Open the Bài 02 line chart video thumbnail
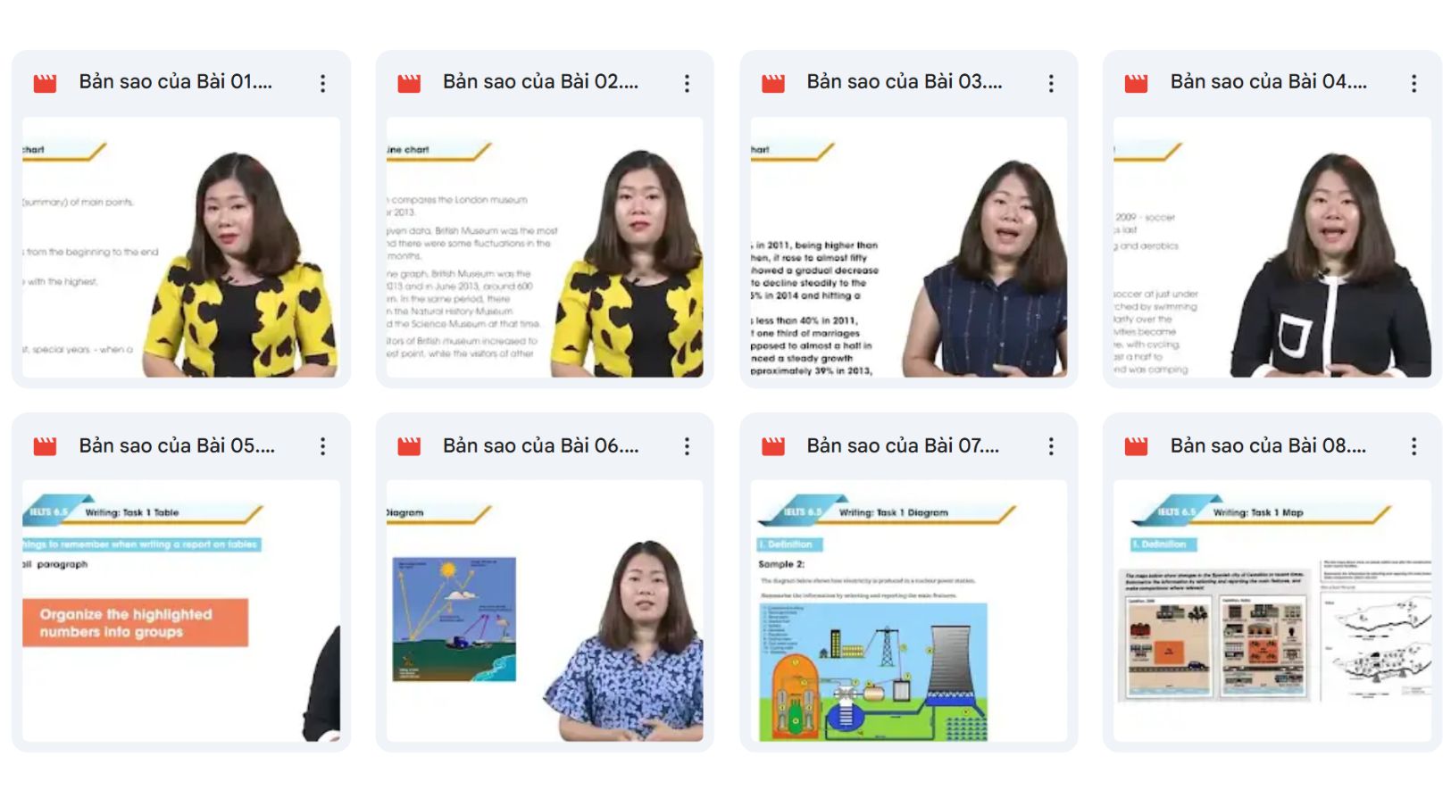1451x798 pixels. pyautogui.click(x=545, y=247)
